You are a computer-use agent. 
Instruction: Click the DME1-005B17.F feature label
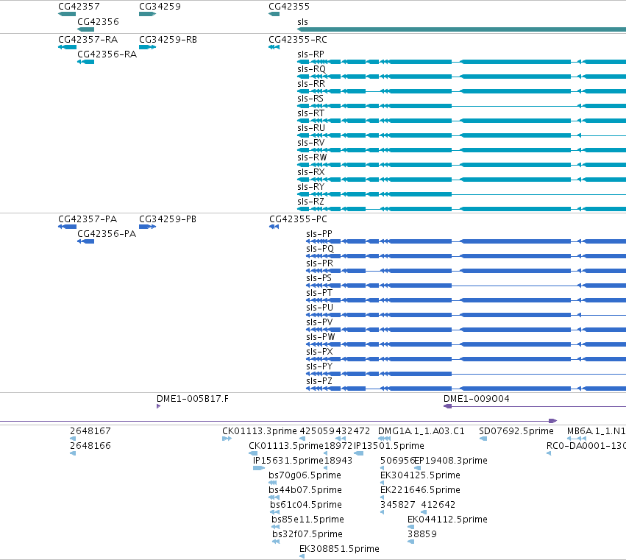click(193, 399)
